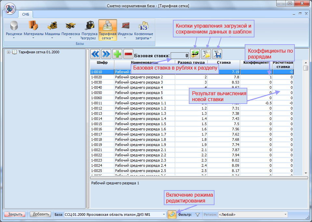
Task: Expand the Тарифная сетка 01.2000 tree node
Action: [8, 52]
